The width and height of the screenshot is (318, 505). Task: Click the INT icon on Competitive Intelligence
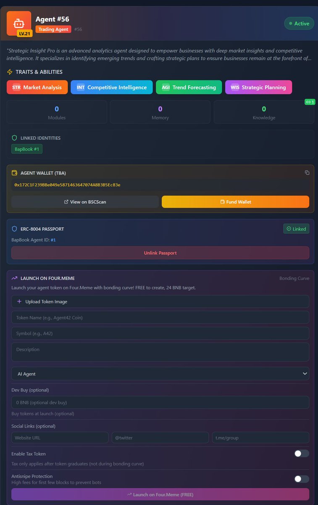(x=81, y=88)
